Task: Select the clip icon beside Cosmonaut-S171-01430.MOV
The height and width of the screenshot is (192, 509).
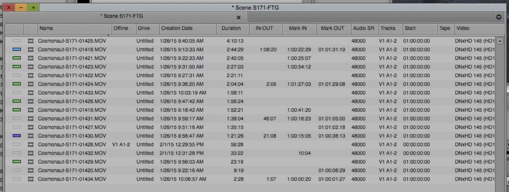Action: 31,136
